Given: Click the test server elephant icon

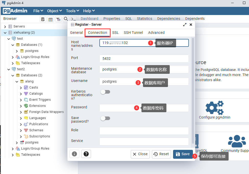Looking at the screenshot, I should point(14,39).
